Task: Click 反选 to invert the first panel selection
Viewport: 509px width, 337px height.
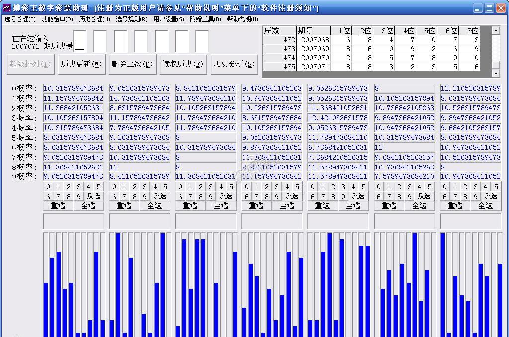Action: [94, 196]
